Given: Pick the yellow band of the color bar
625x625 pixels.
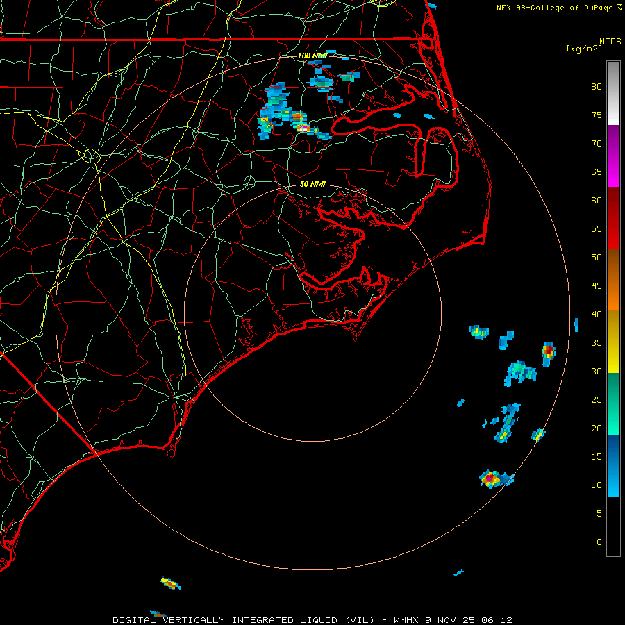Looking at the screenshot, I should coord(613,342).
